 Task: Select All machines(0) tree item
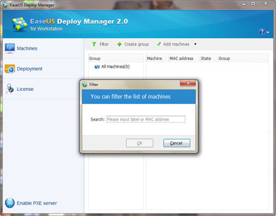(x=115, y=67)
